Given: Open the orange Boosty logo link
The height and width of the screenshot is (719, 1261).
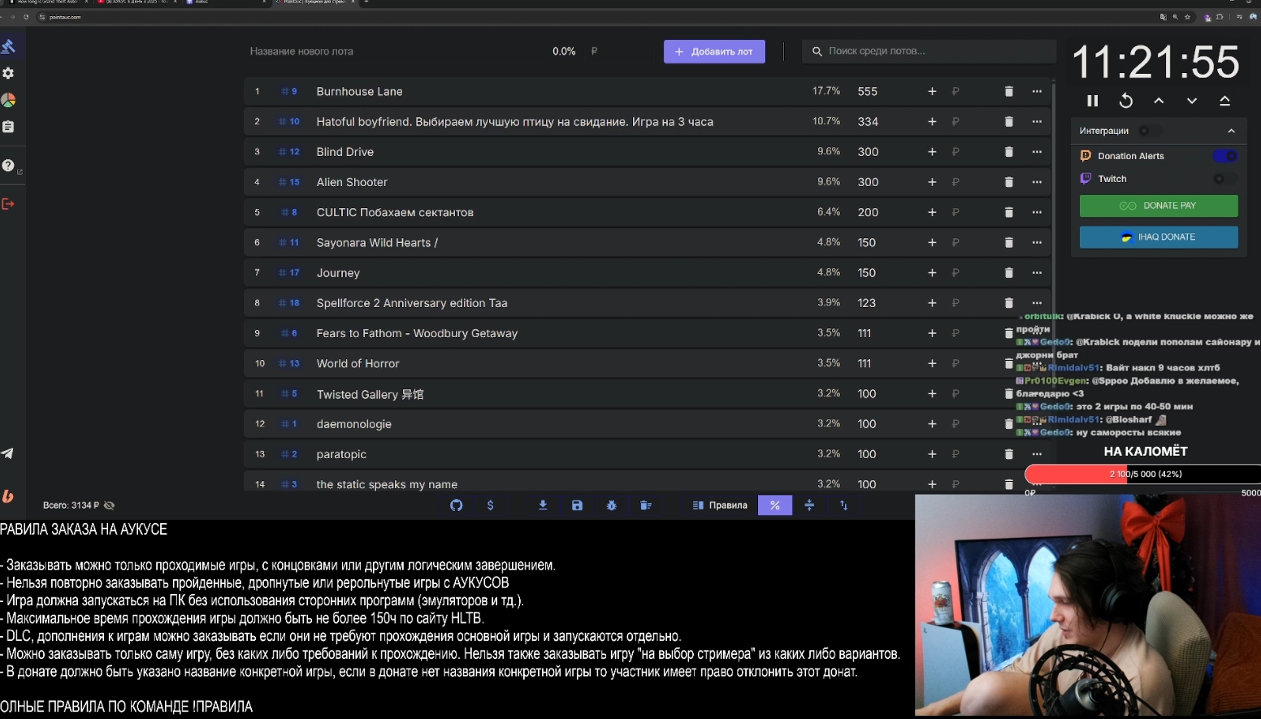Looking at the screenshot, I should [8, 496].
